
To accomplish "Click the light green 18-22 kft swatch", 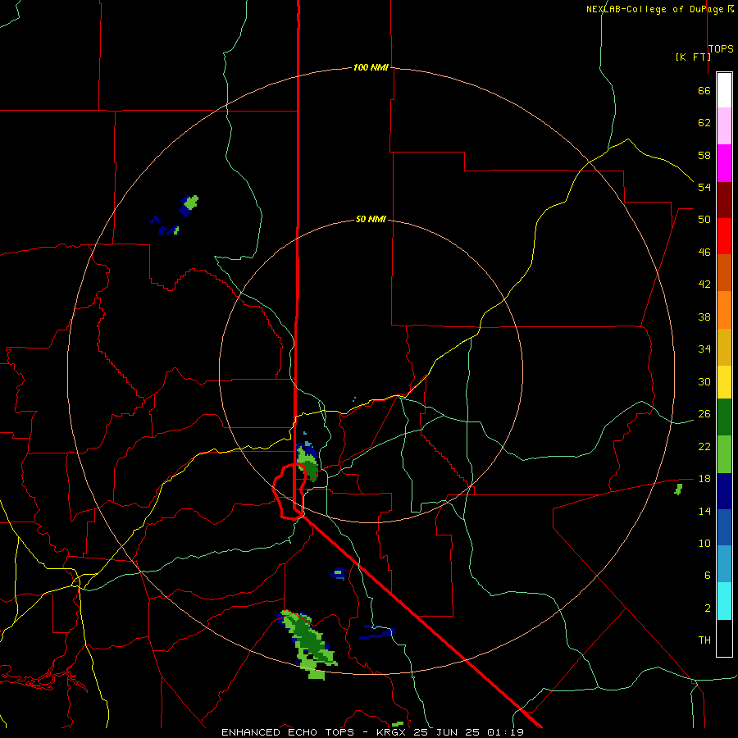I will pyautogui.click(x=724, y=454).
